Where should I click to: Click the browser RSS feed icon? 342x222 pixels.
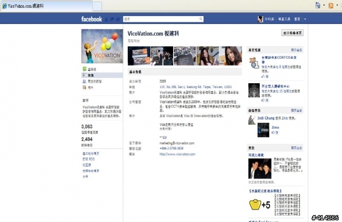331,5
